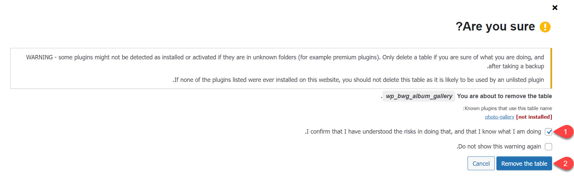
Task: Click the 'WARNING - some plugins' paragraph
Action: (x=285, y=57)
